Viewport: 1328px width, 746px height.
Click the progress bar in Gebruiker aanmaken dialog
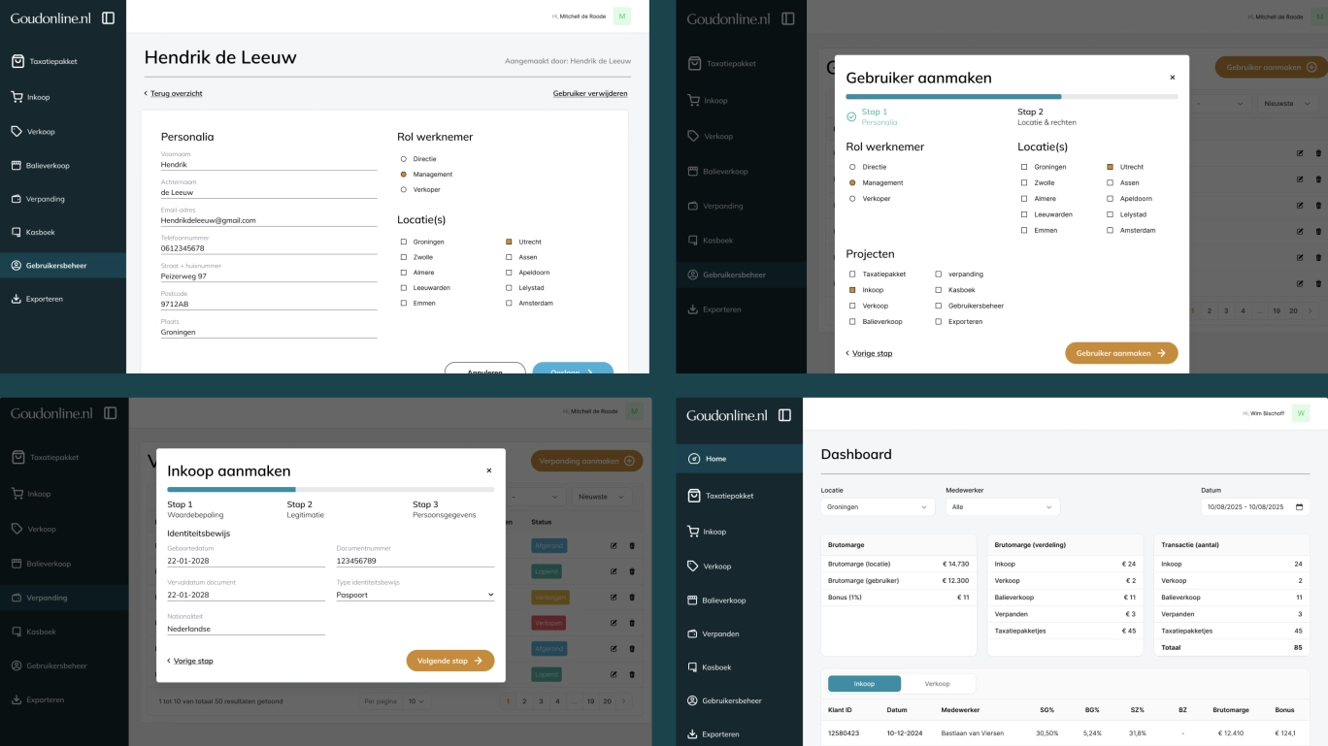(1012, 97)
